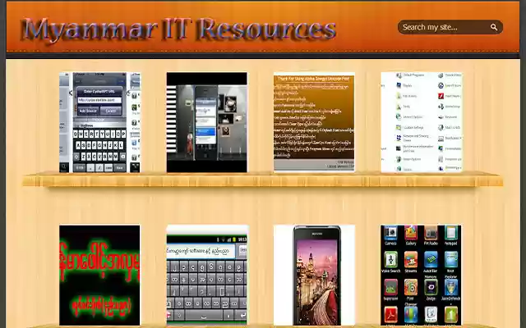Viewport: 526px width, 328px height.
Task: Open the red-green Myanmar text thumbnail
Action: pyautogui.click(x=100, y=276)
